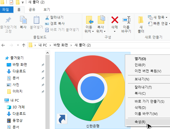Click the Forward navigation arrow

click(x=11, y=45)
